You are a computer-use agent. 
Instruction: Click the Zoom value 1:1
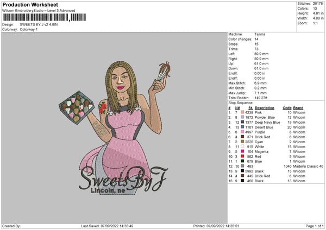315,23
